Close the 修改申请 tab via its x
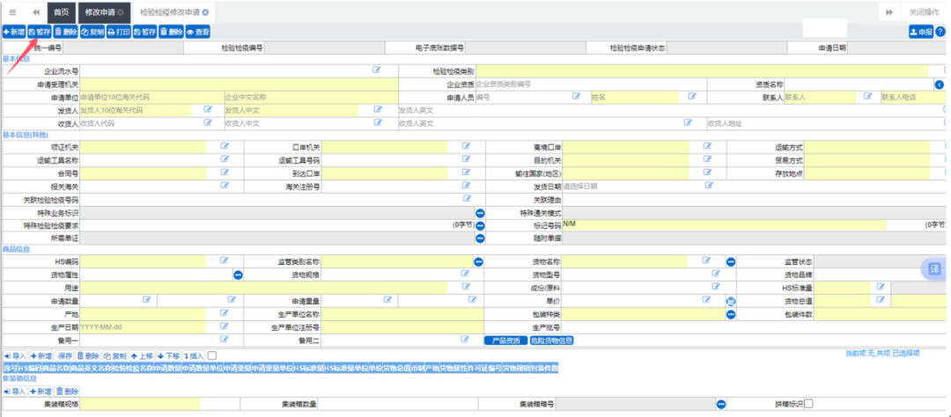 (121, 12)
